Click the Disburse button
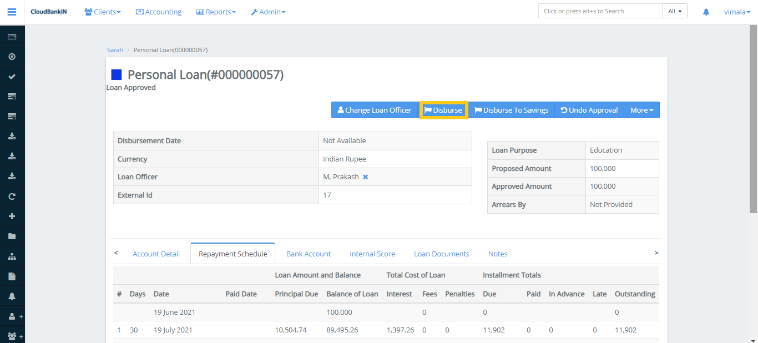758x343 pixels. (x=443, y=110)
